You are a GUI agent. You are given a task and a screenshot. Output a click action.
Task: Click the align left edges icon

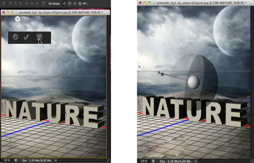click(x=27, y=4)
